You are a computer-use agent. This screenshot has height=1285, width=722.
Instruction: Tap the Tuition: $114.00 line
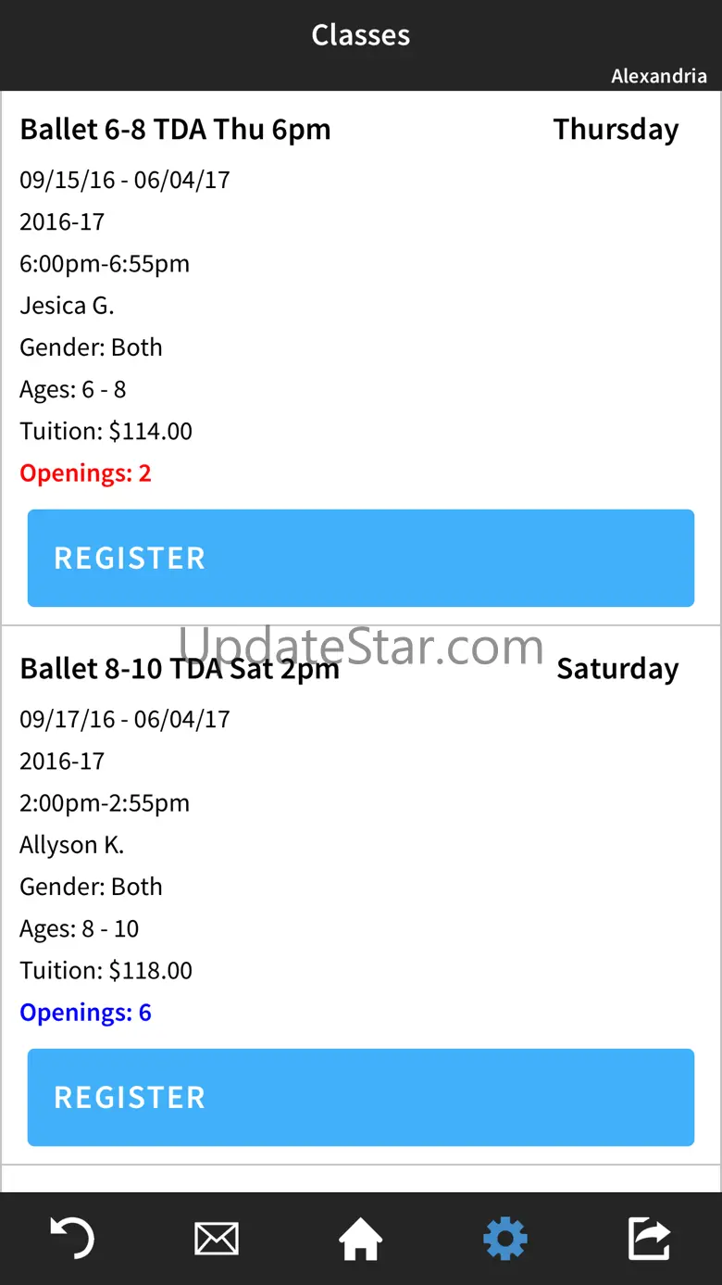coord(106,432)
